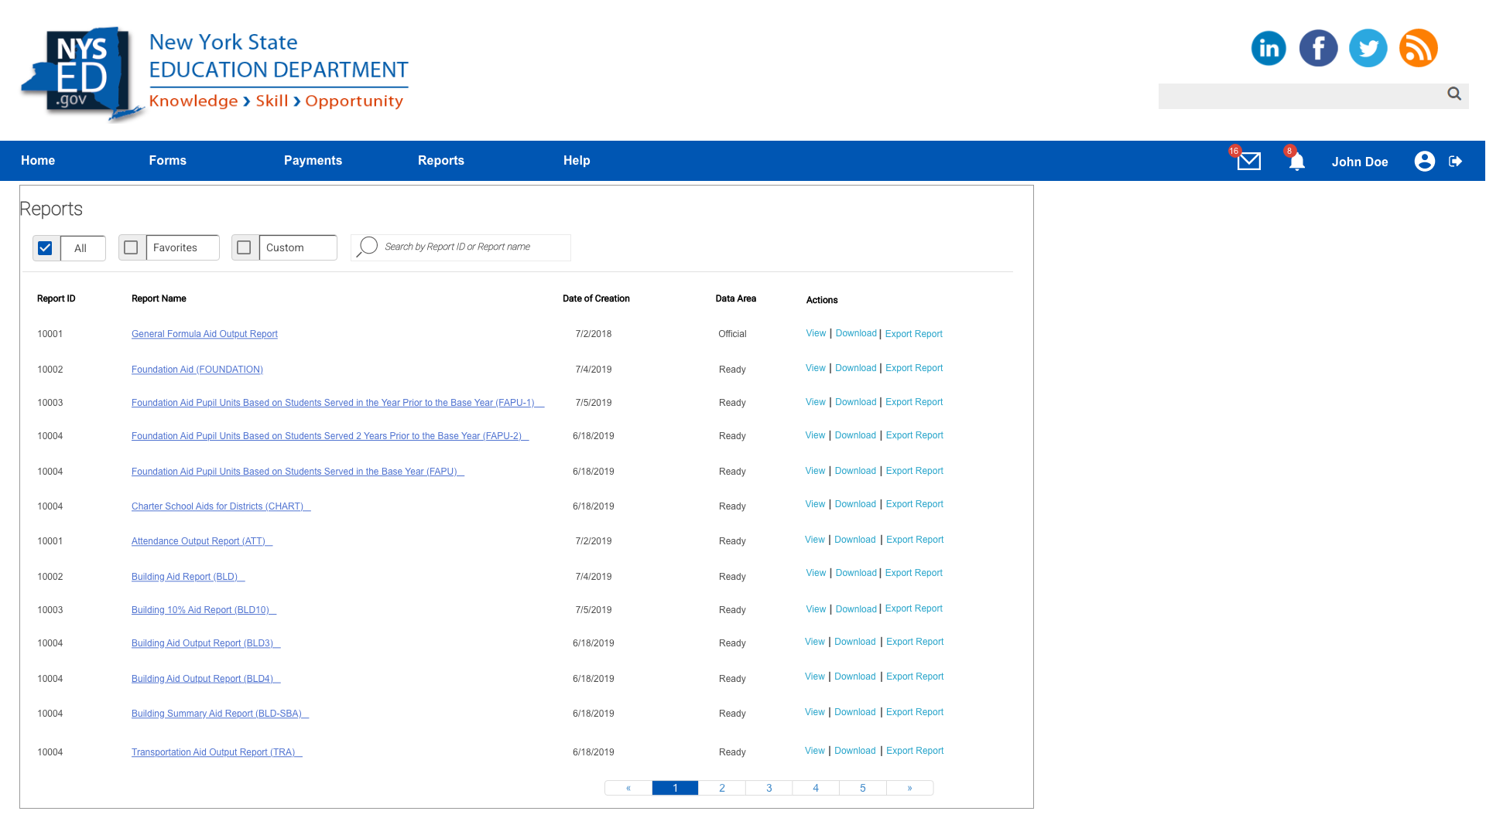1486x835 pixels.
Task: Click the user profile avatar icon
Action: point(1424,161)
